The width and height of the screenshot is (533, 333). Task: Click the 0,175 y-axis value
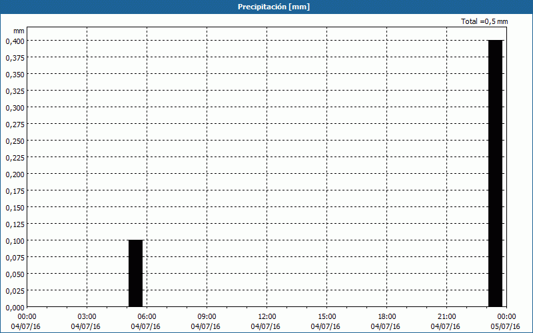coord(15,191)
